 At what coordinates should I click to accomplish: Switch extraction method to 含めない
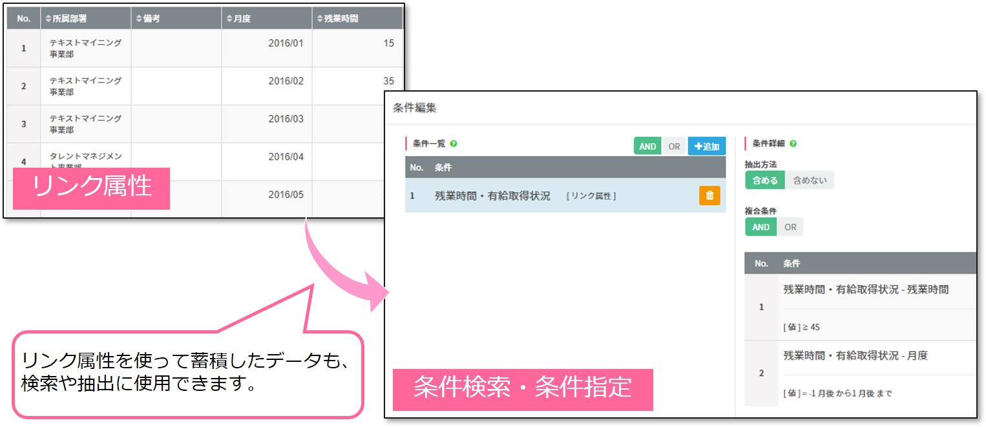click(x=809, y=180)
